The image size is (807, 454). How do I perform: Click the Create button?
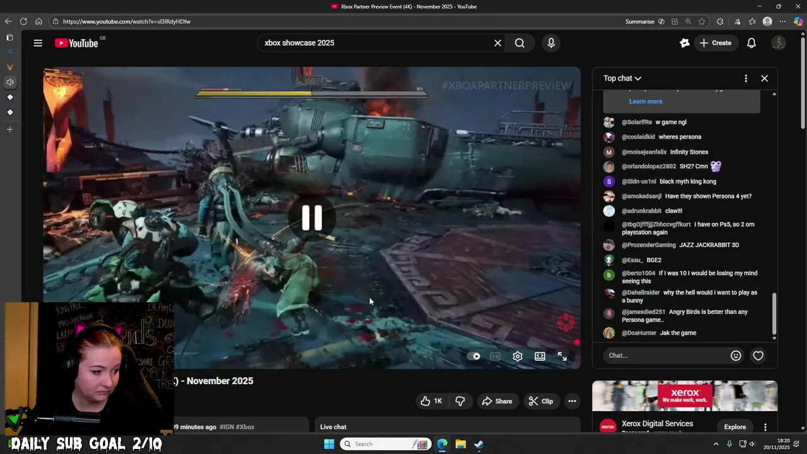715,43
